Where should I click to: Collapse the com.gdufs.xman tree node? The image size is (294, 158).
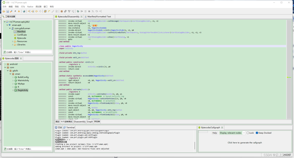[10, 28]
